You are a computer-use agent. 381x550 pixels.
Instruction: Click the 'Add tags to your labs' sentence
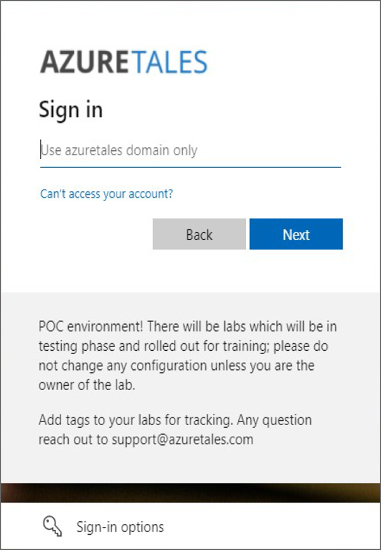coord(136,420)
